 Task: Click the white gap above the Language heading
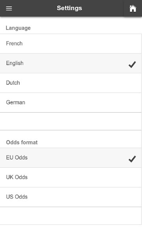coord(71,20)
